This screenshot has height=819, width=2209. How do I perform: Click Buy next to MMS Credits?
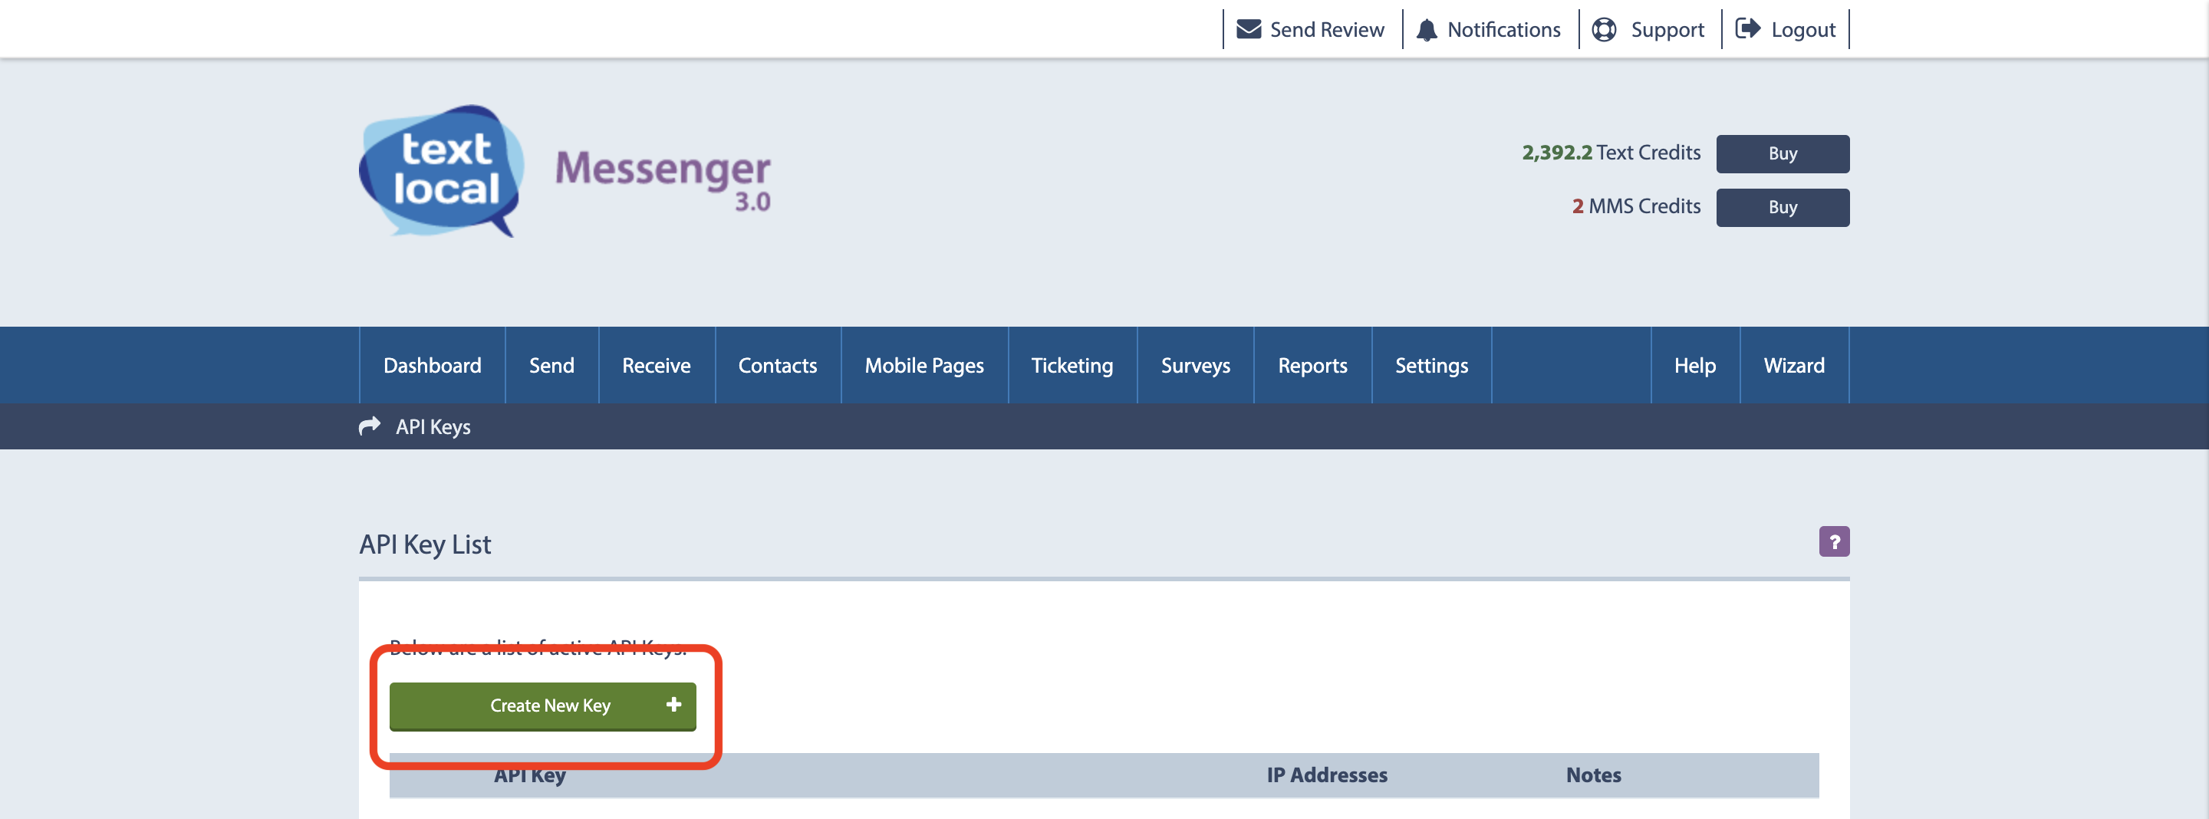1782,207
